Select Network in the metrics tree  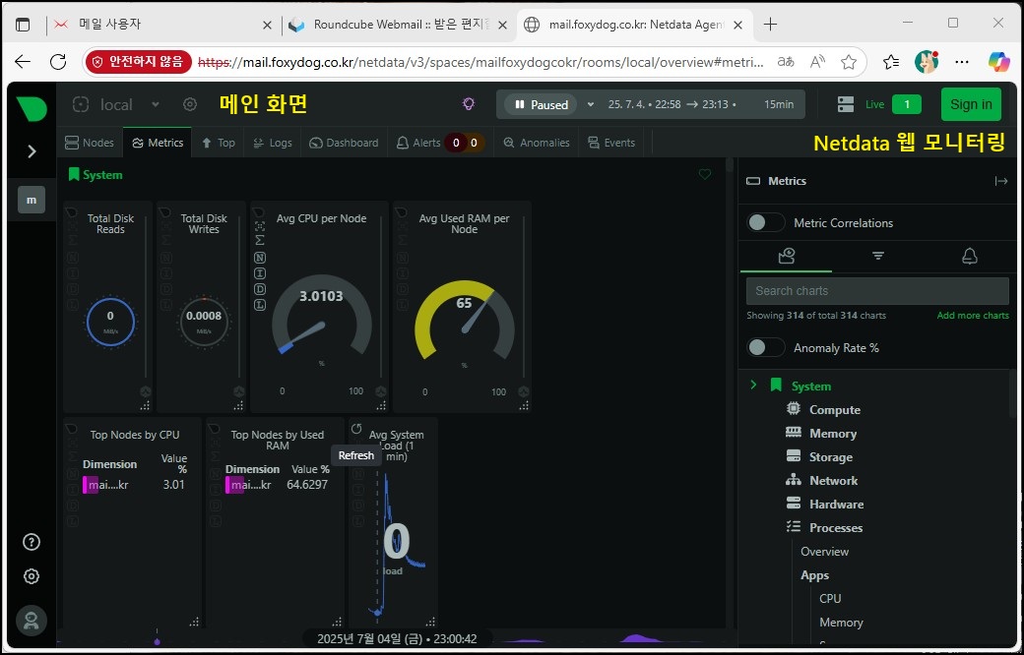tap(833, 480)
